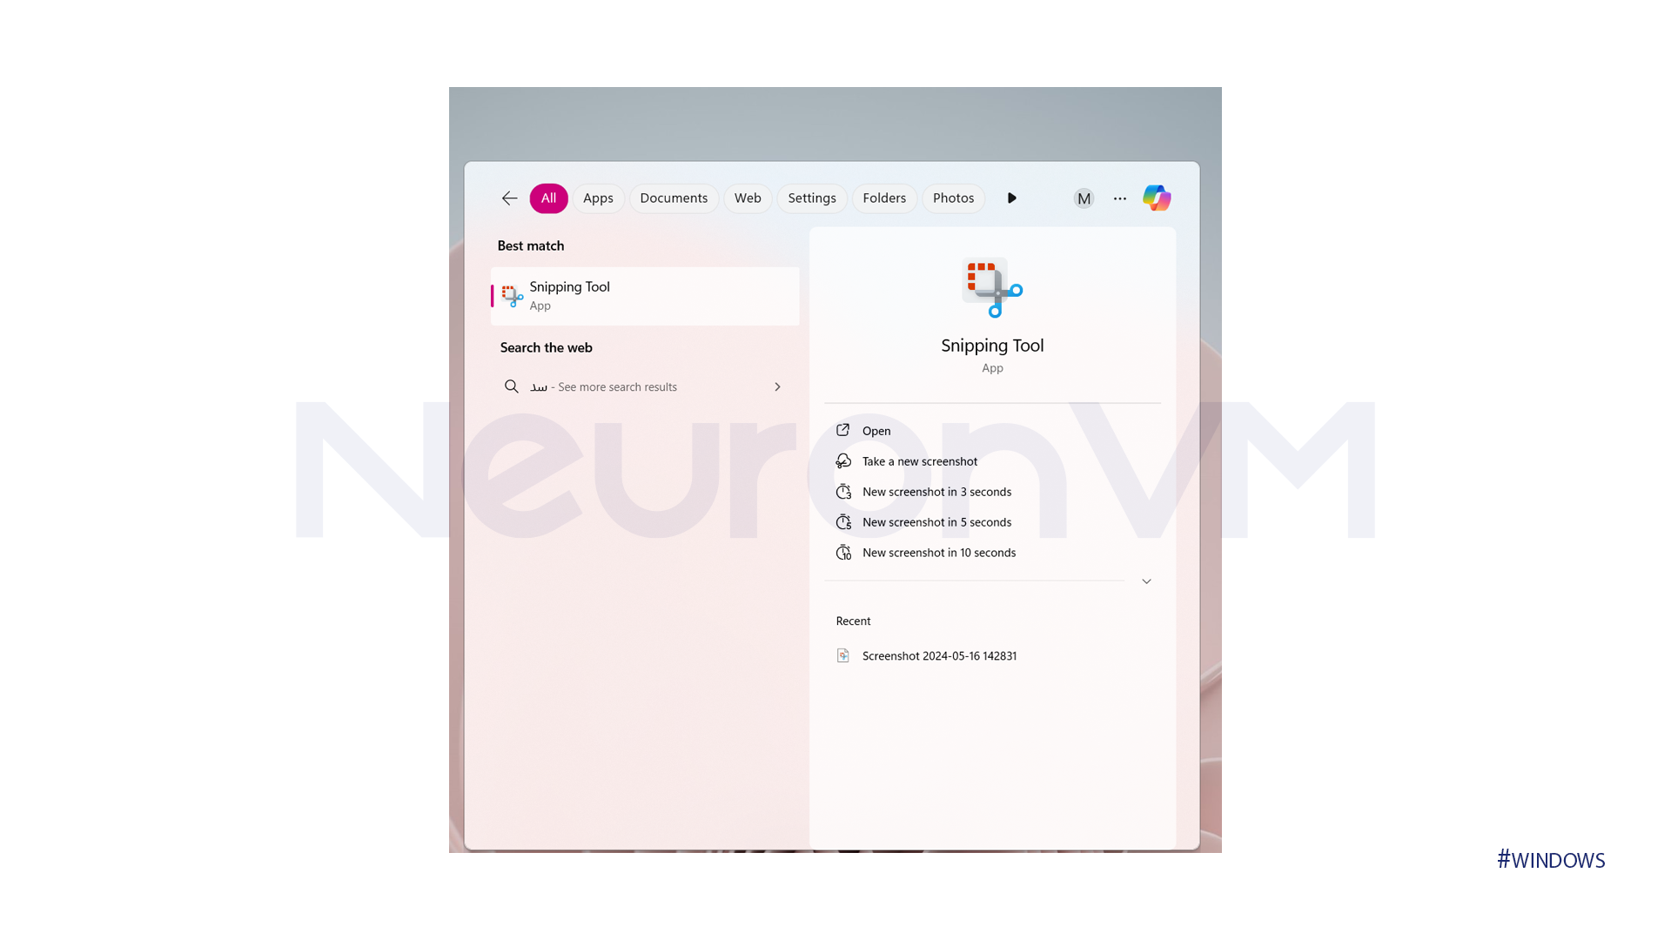The width and height of the screenshot is (1671, 940).
Task: Select Web search tab
Action: (x=747, y=198)
